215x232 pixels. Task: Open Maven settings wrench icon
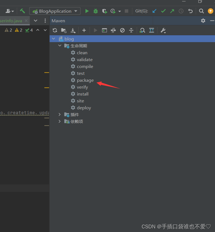coord(163,31)
